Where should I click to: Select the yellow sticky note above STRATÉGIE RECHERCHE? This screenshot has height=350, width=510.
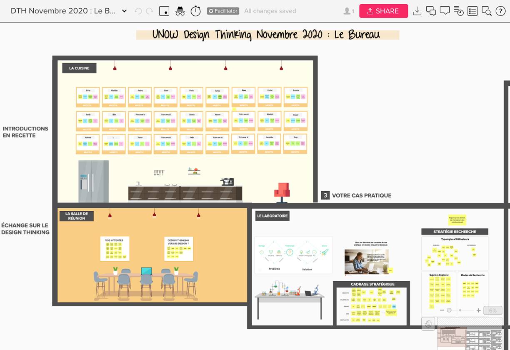click(x=457, y=220)
